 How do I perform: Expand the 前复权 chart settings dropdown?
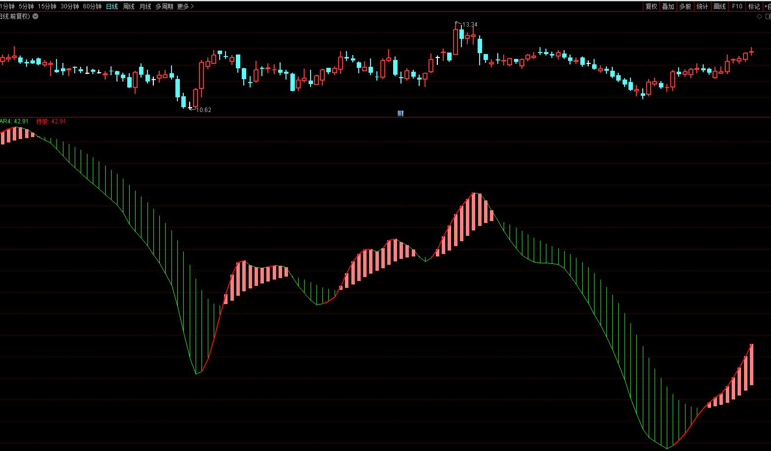coord(35,16)
